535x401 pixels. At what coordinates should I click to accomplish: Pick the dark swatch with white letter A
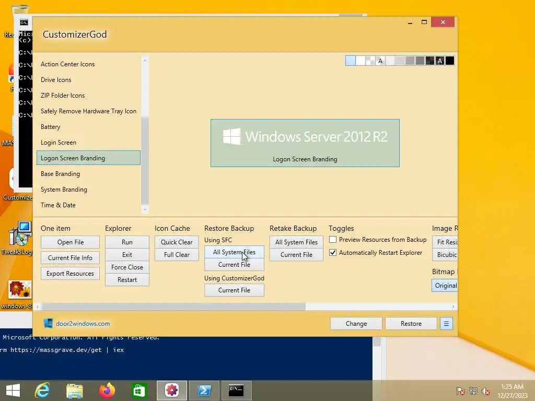440,61
